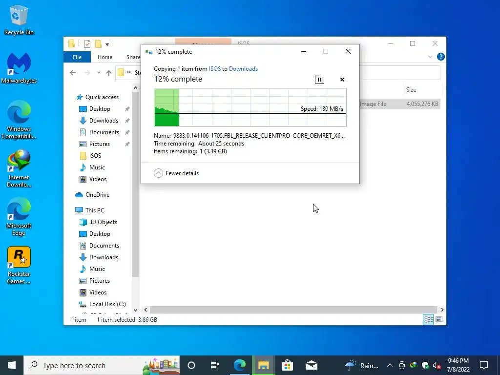Open Pictures under Quick access
The image size is (500, 375).
95,144
